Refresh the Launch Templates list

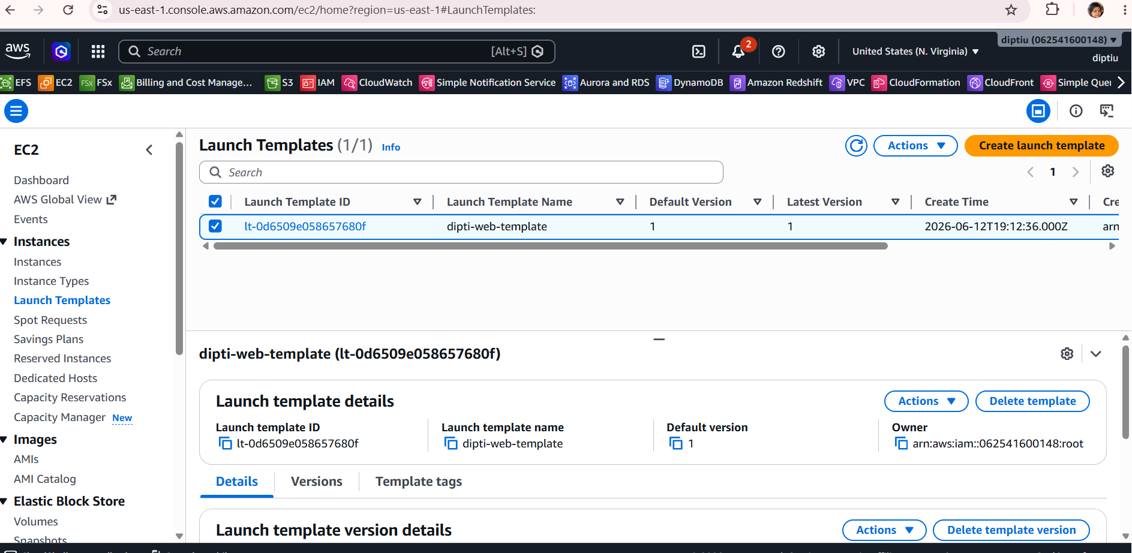click(856, 146)
